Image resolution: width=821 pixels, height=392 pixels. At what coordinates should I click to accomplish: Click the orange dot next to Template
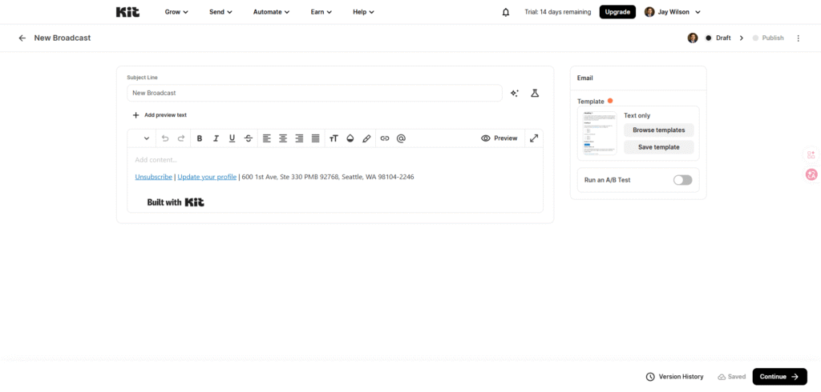tap(610, 101)
